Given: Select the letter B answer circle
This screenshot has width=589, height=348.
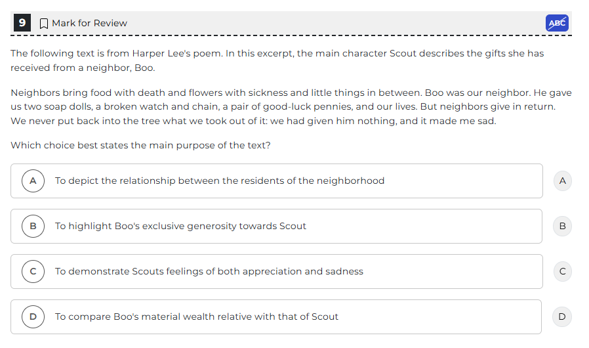Looking at the screenshot, I should (33, 226).
